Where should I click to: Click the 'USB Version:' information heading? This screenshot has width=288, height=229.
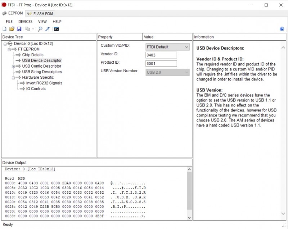point(210,90)
